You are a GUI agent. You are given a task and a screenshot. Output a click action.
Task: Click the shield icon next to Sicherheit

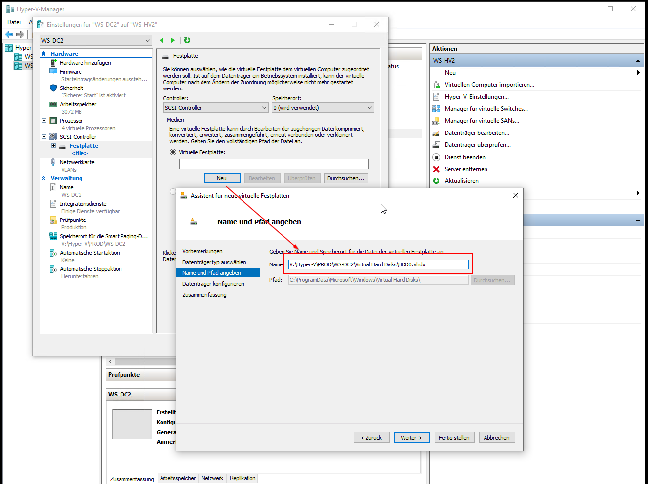(x=53, y=88)
